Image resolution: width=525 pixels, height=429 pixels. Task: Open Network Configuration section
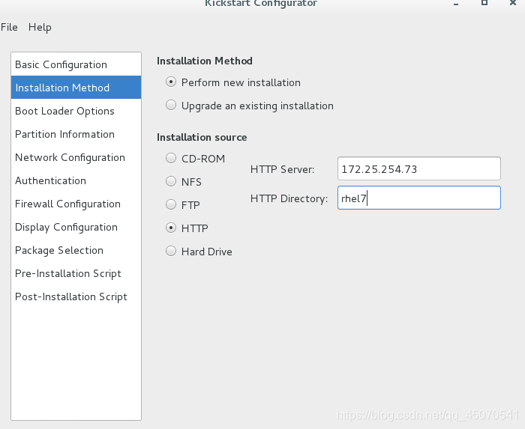pos(76,157)
